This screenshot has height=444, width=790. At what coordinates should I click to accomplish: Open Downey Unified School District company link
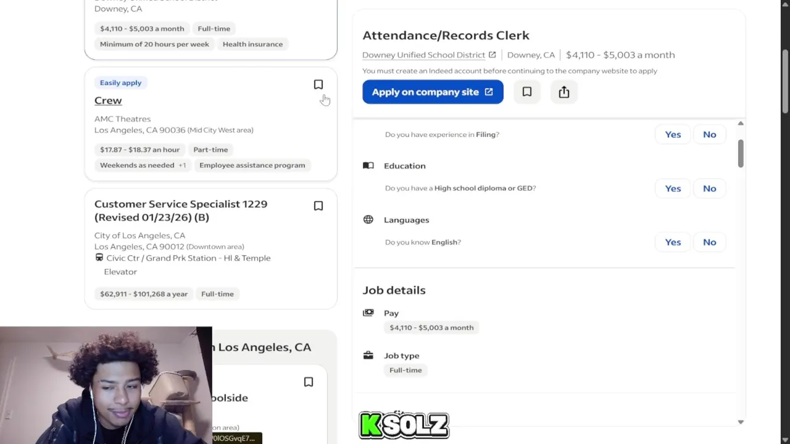pos(423,55)
